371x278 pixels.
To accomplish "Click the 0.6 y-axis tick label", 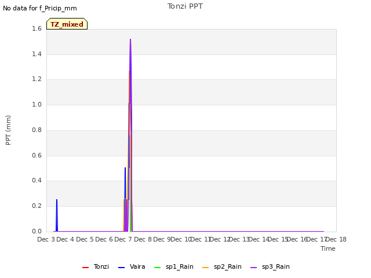I will pyautogui.click(x=37, y=155).
